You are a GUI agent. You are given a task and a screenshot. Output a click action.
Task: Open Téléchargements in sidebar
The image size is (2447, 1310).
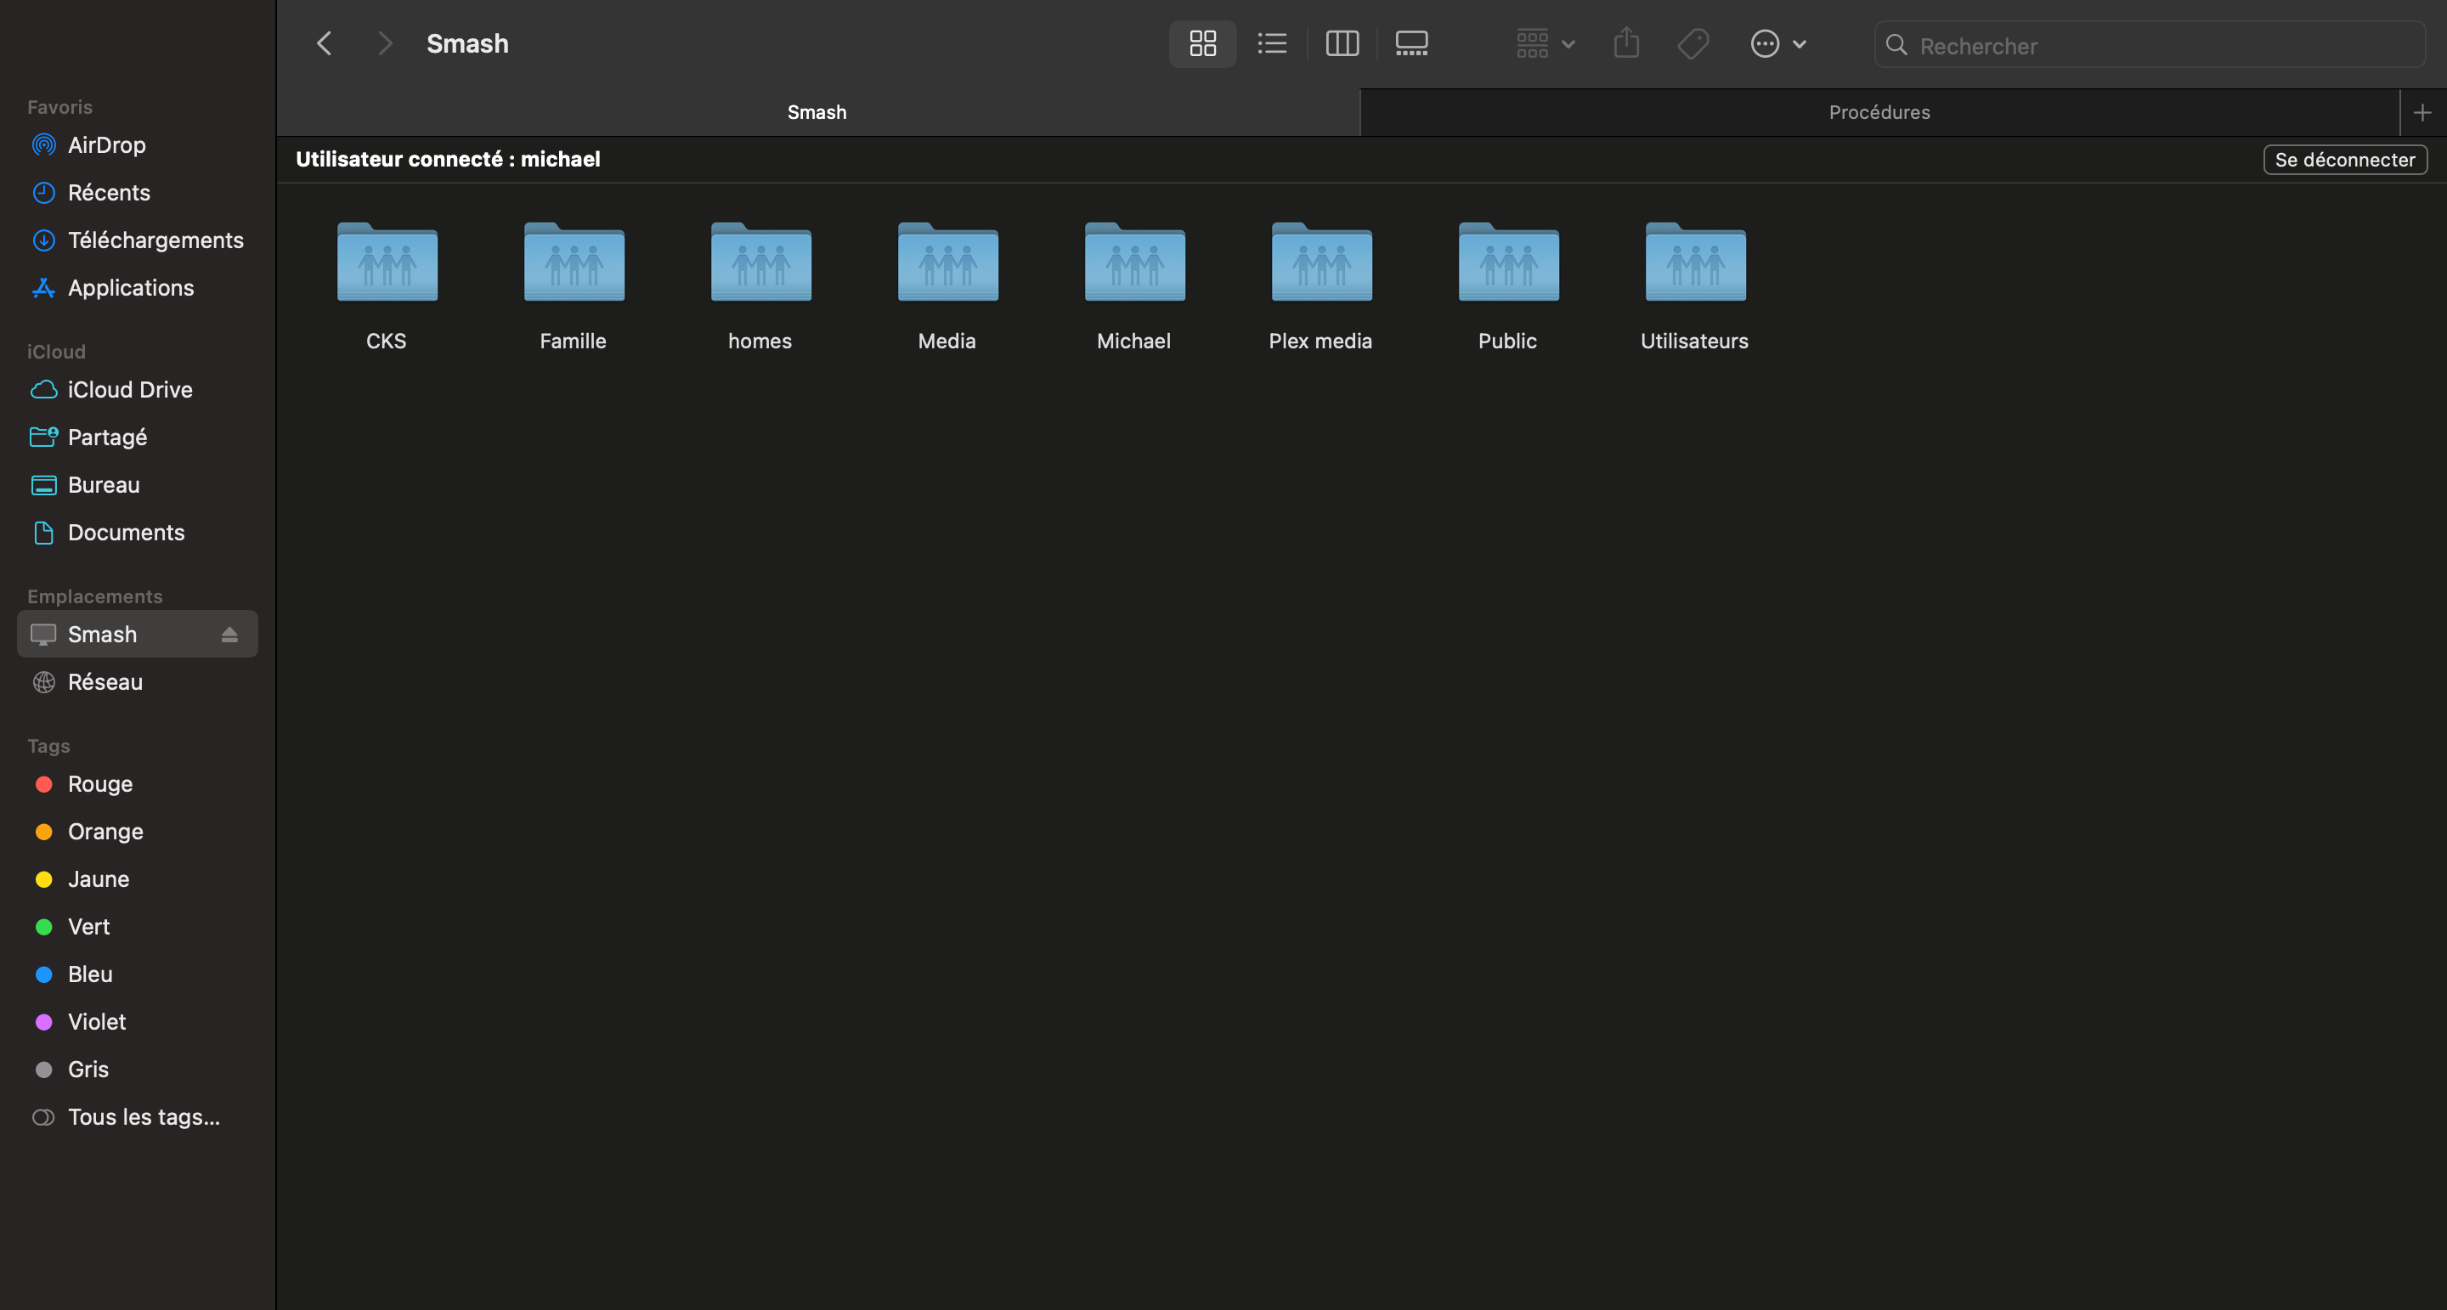[x=155, y=240]
